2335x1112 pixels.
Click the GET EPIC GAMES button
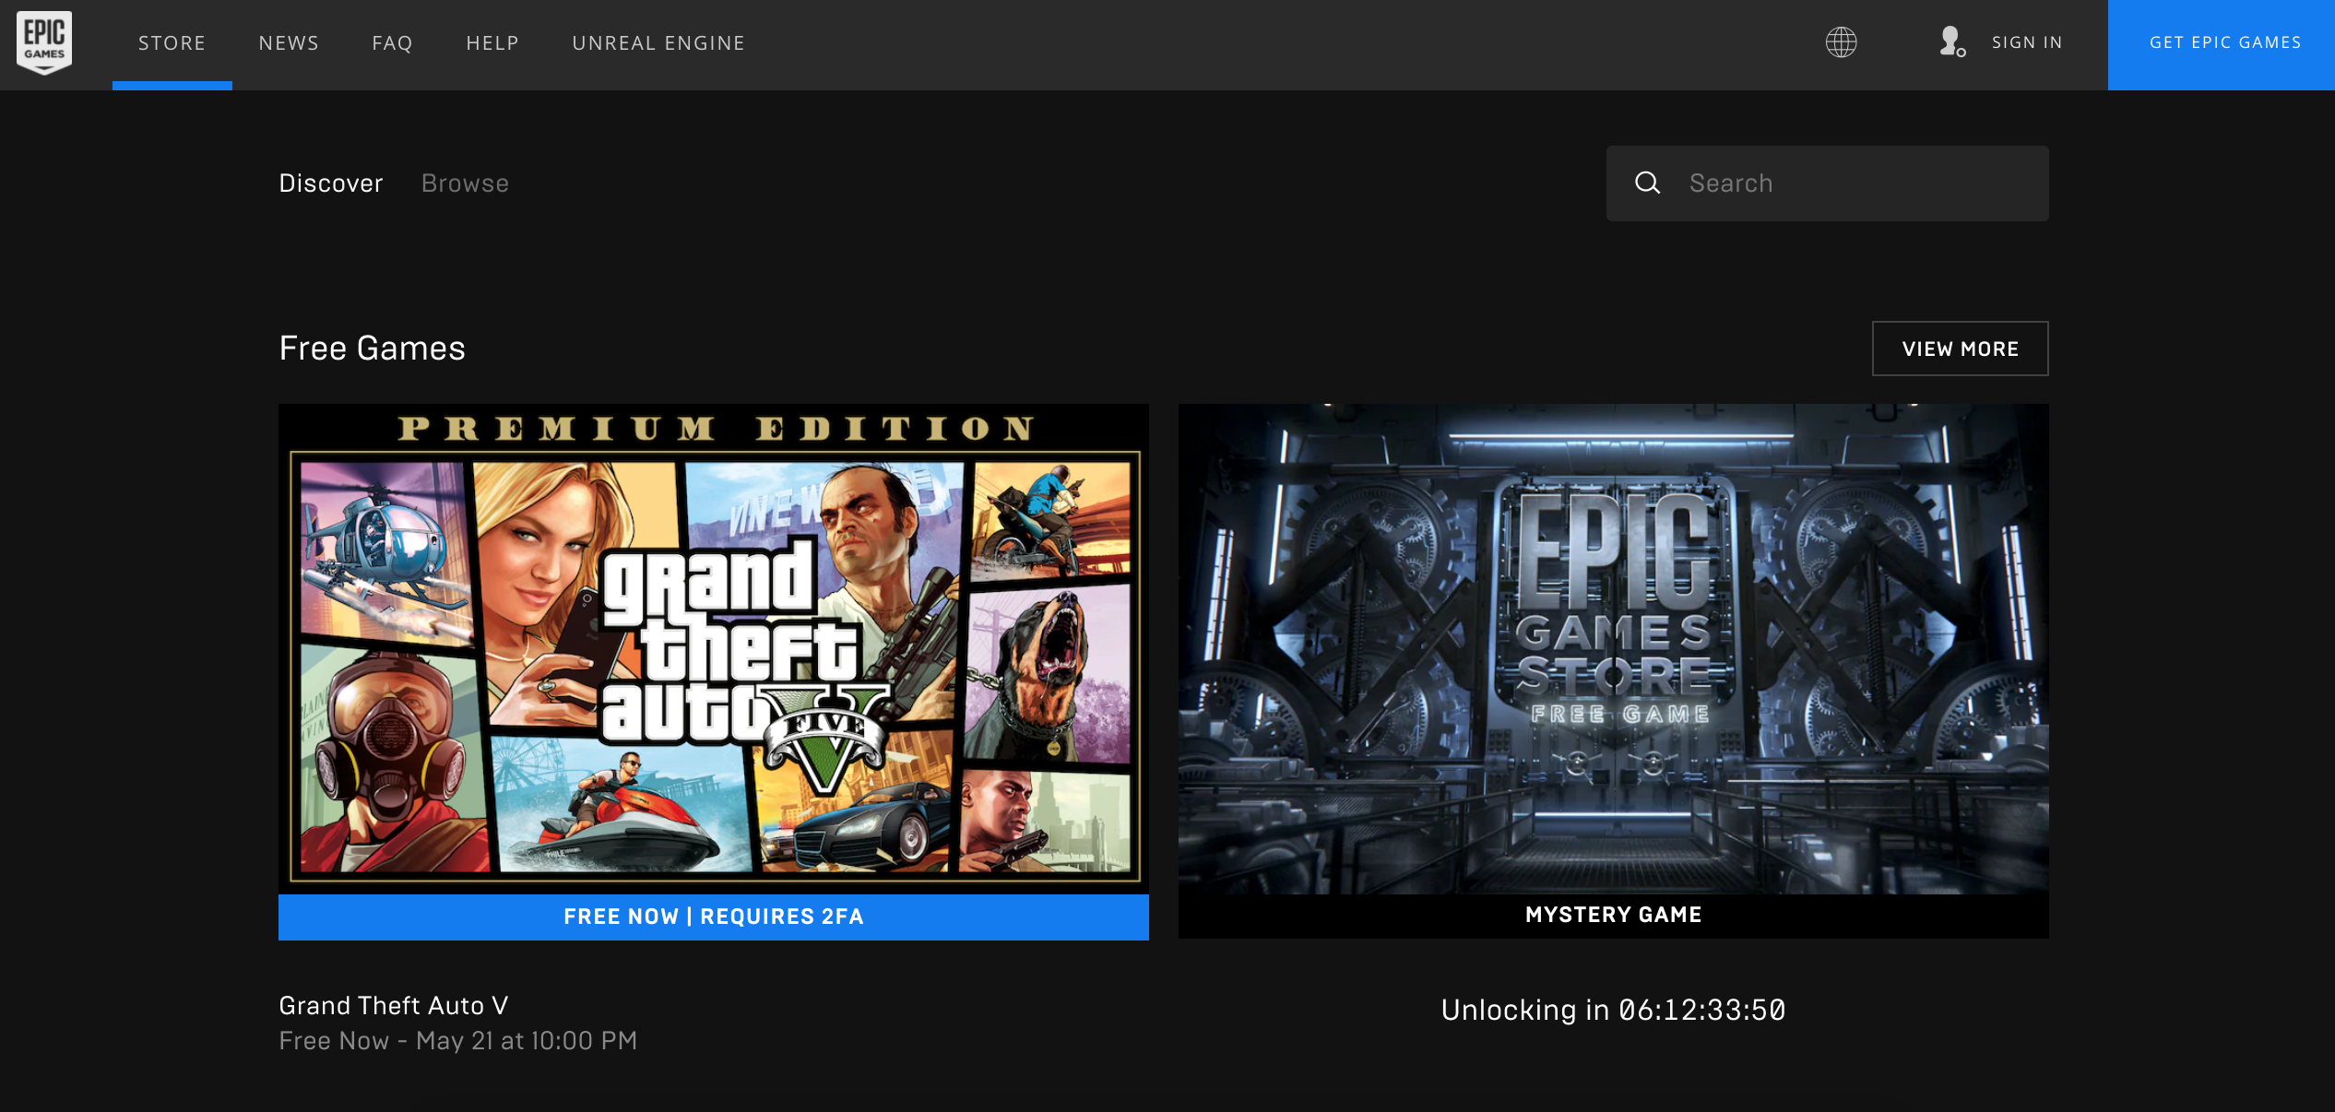pos(2224,42)
